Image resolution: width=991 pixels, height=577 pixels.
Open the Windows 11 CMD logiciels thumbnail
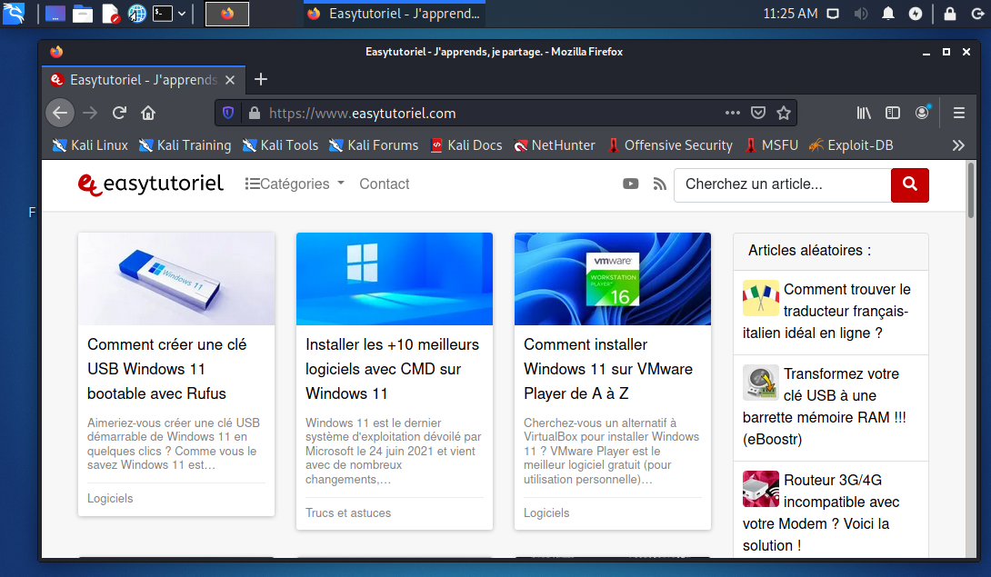[395, 279]
